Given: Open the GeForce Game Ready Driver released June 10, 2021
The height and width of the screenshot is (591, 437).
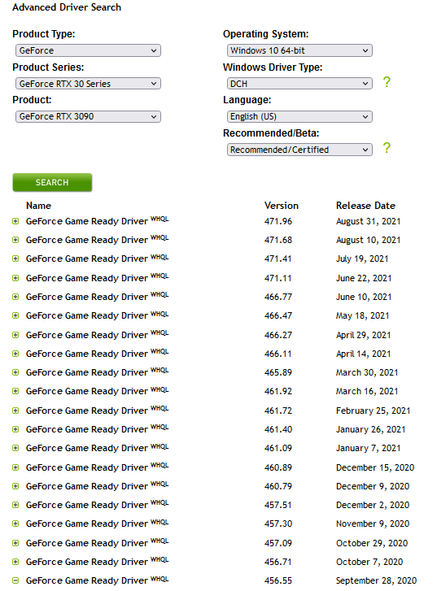Looking at the screenshot, I should [x=98, y=297].
